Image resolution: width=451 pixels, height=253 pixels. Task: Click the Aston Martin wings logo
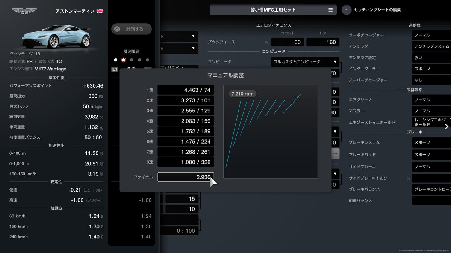(24, 11)
